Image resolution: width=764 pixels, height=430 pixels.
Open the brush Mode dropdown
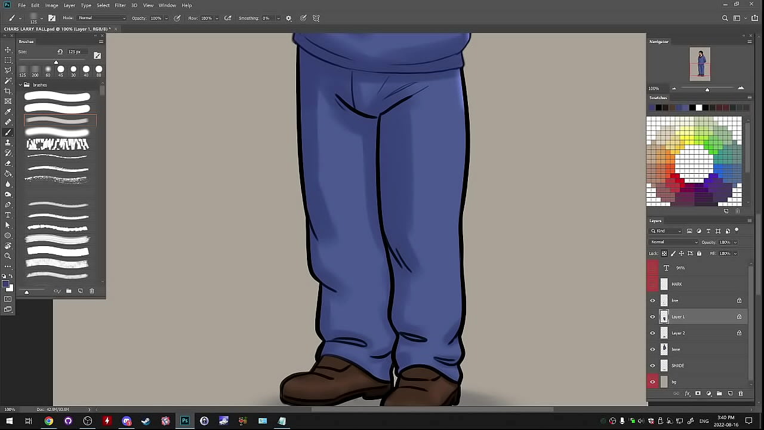(102, 18)
